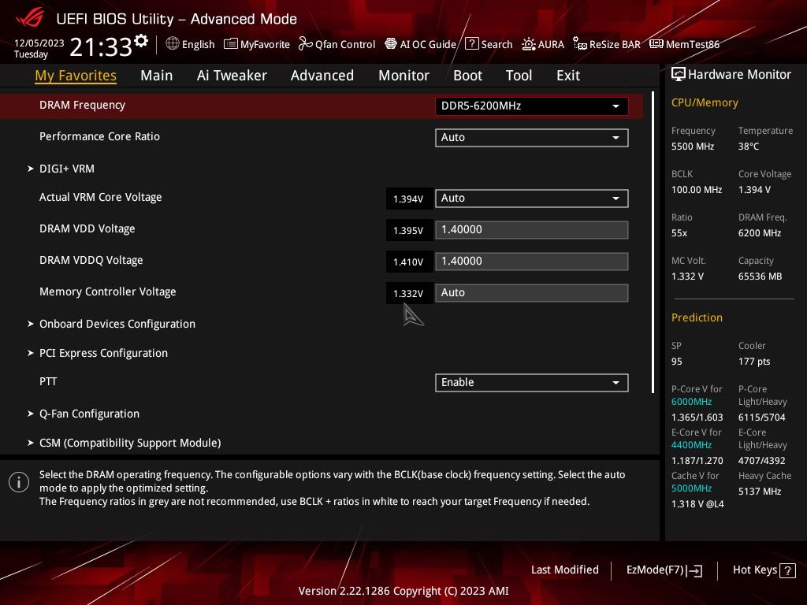Image resolution: width=807 pixels, height=605 pixels.
Task: Click the EzMode exit arrow icon
Action: [695, 570]
